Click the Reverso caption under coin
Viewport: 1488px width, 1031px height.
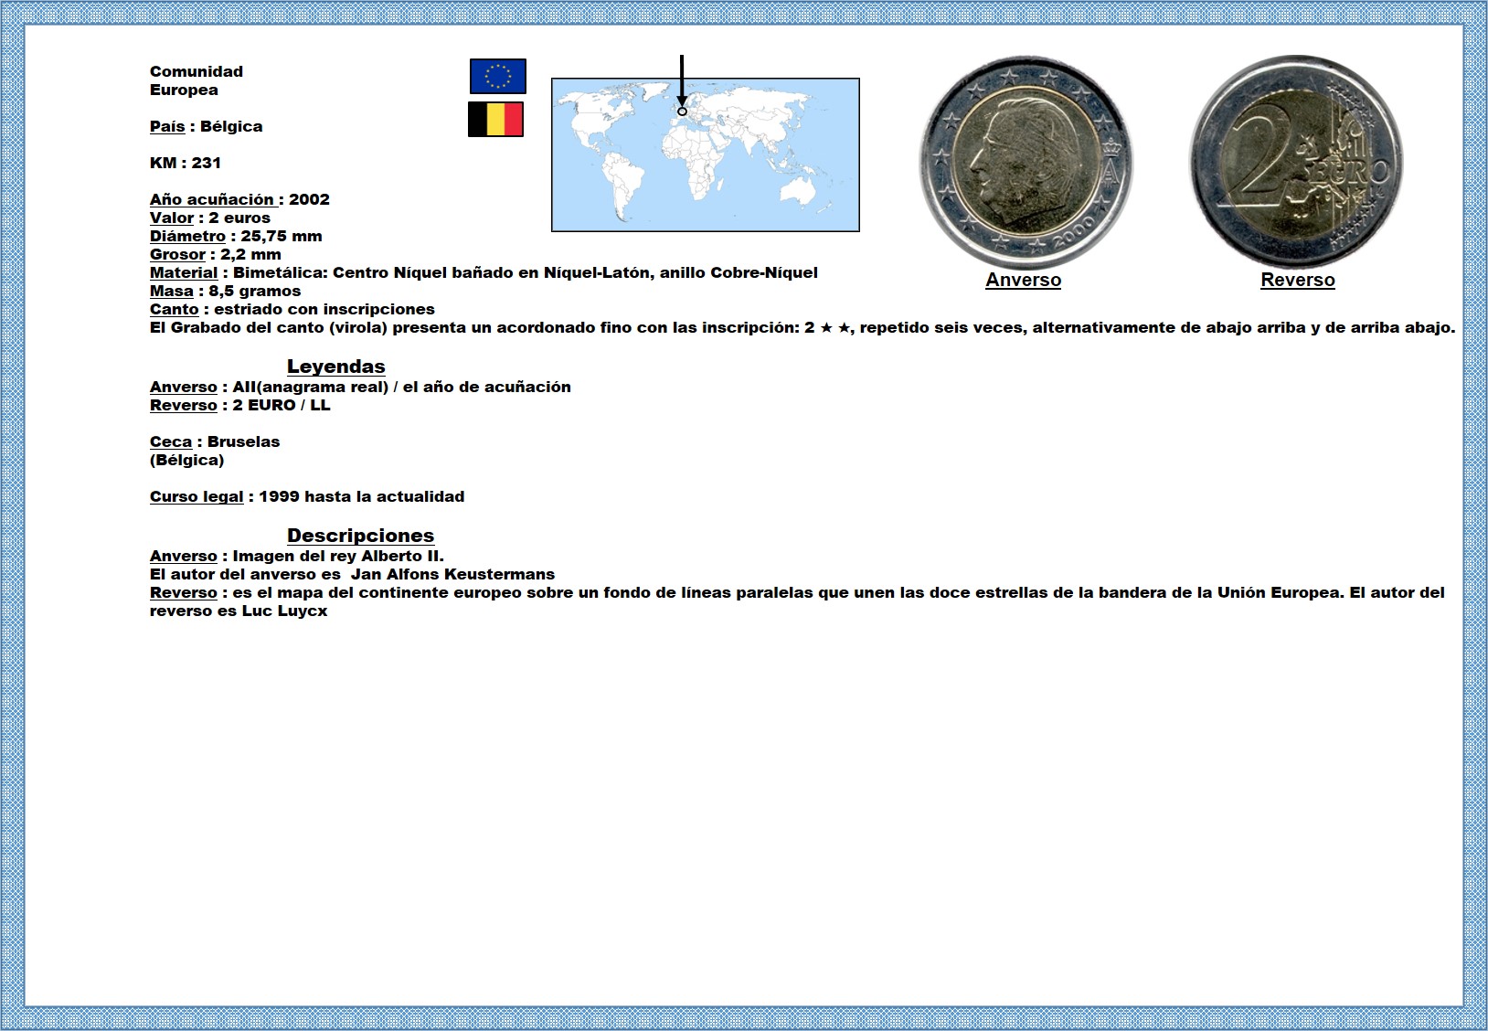[x=1297, y=281]
